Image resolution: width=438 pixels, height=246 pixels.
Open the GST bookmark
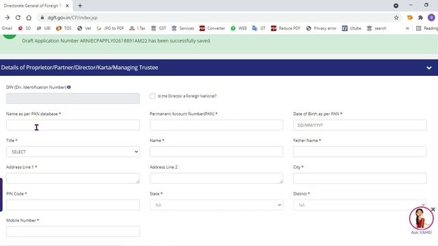[x=158, y=28]
